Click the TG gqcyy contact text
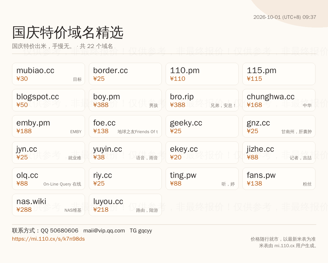The height and width of the screenshot is (263, 328). coord(141,231)
